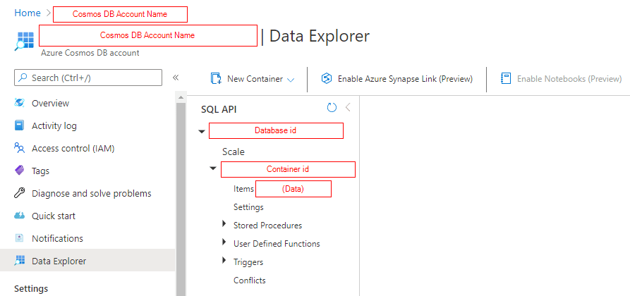Viewport: 630px width, 296px height.
Task: Open the database Scale node
Action: [x=234, y=152]
